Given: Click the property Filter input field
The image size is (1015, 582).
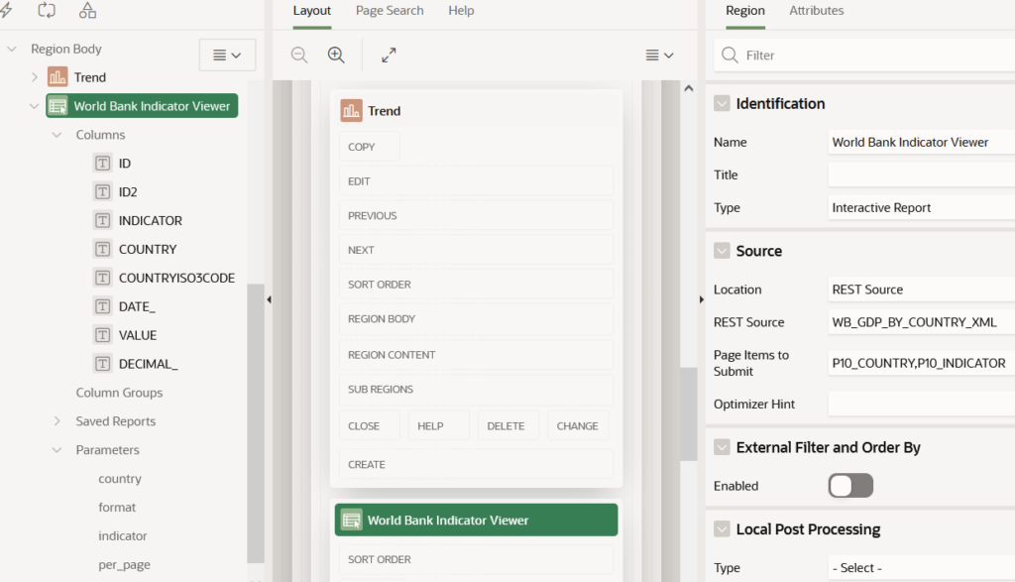Looking at the screenshot, I should (872, 56).
